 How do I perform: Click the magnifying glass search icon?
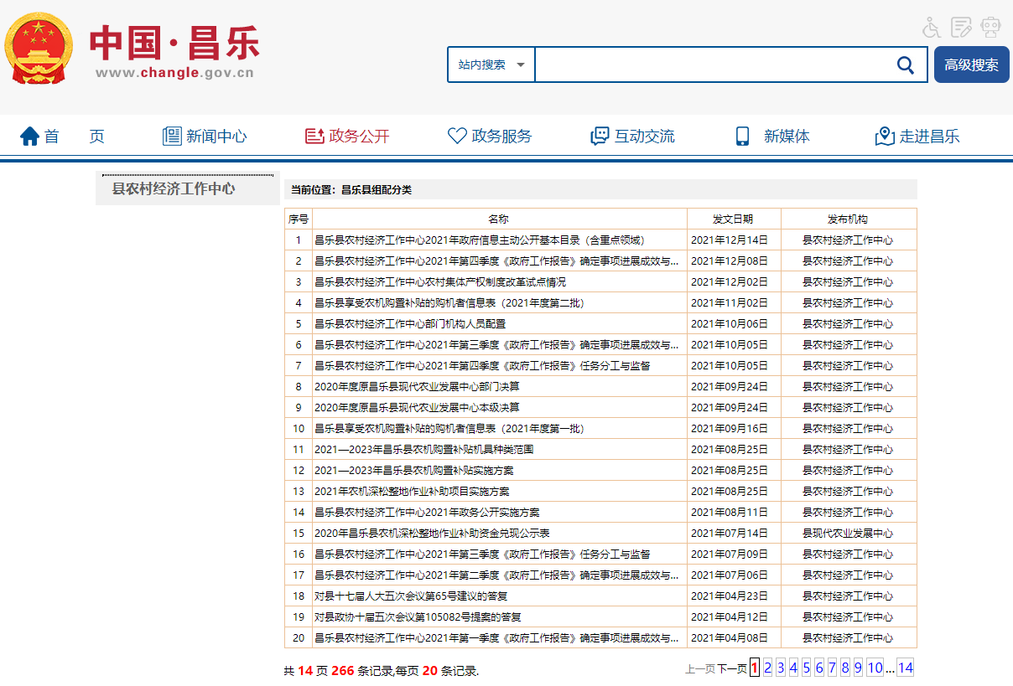pyautogui.click(x=906, y=65)
